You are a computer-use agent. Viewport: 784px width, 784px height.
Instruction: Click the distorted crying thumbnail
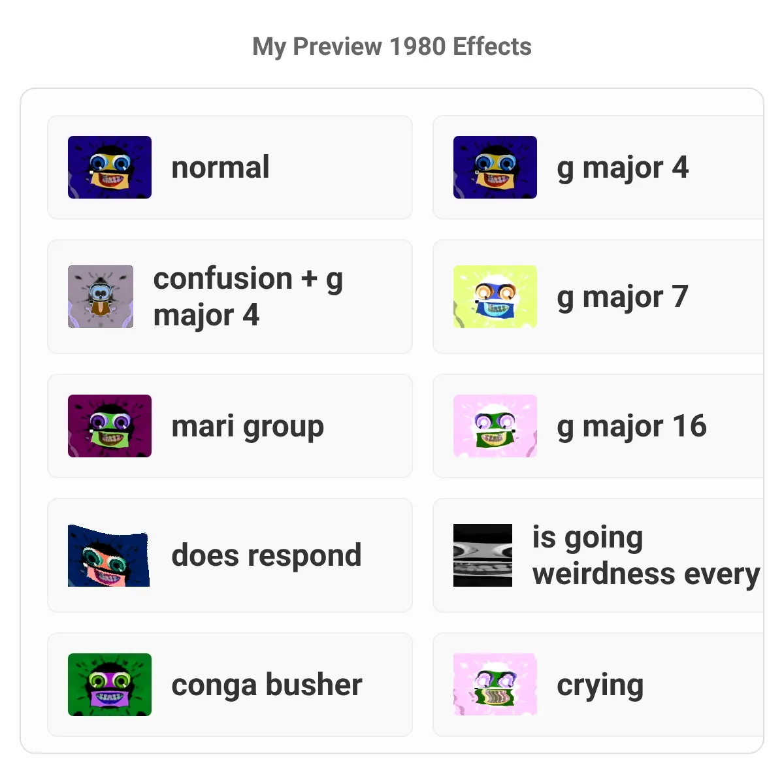(495, 685)
